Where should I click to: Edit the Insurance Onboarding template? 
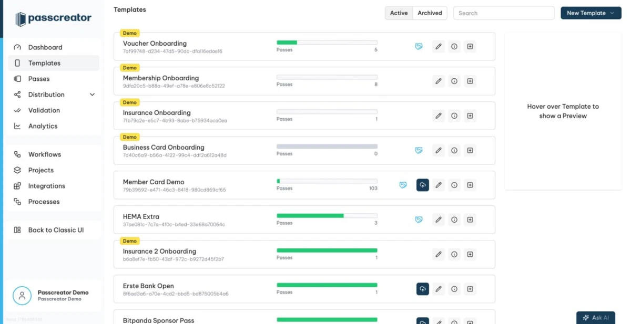click(439, 116)
